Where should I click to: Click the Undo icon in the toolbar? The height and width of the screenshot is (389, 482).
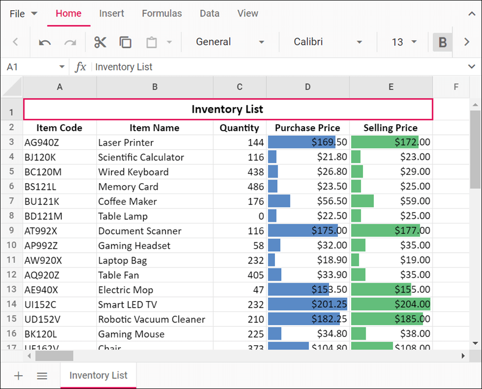coord(45,42)
